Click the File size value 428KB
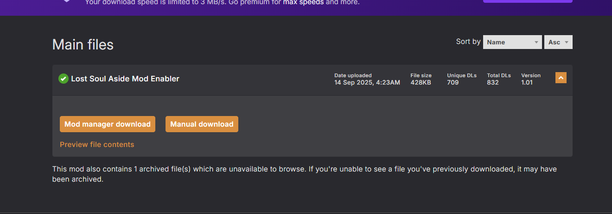The image size is (612, 214). click(x=421, y=82)
